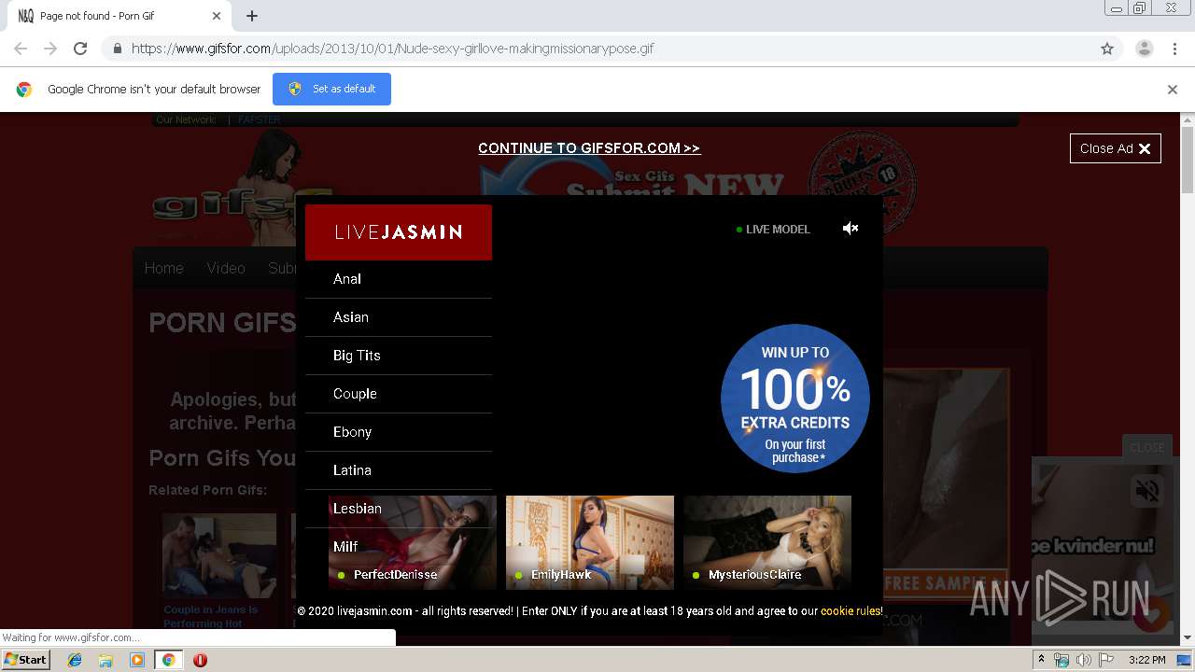Screen dimensions: 1195x672
Task: Open the Windows Start menu
Action: 26,660
